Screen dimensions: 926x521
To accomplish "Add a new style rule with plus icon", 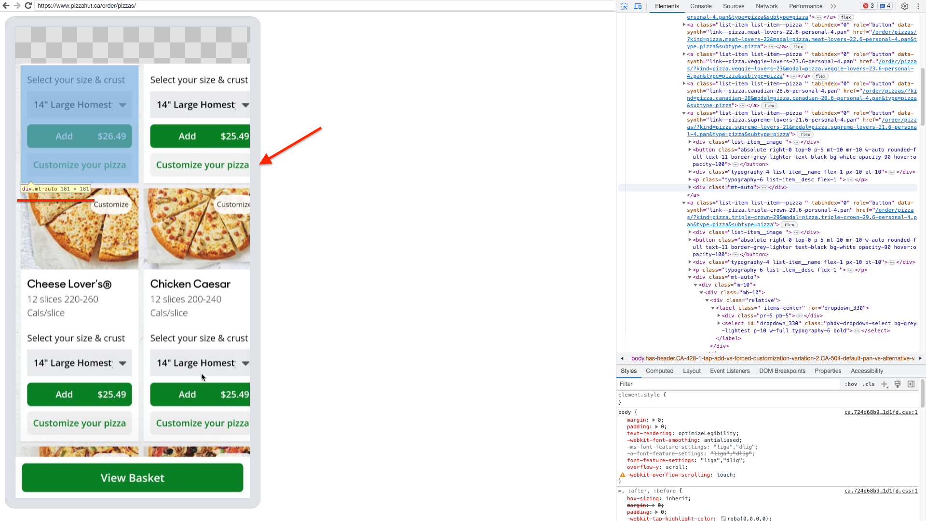I will 885,384.
